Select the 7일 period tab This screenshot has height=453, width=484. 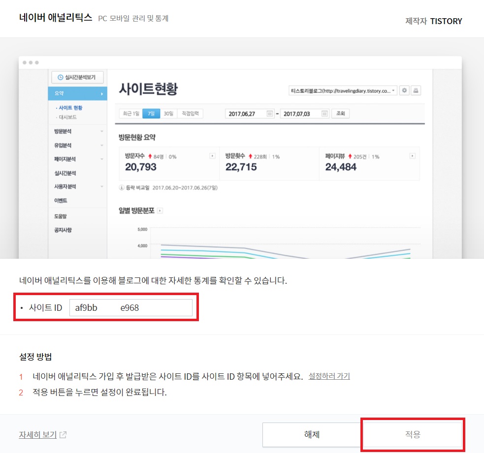[x=151, y=114]
